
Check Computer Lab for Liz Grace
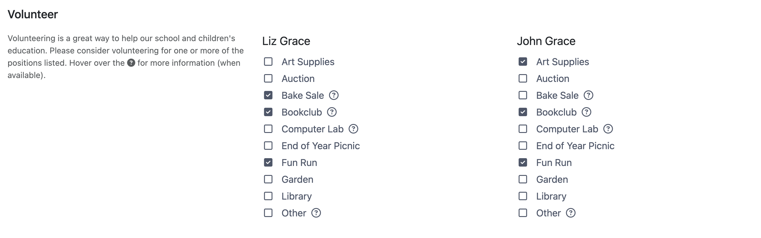point(268,129)
